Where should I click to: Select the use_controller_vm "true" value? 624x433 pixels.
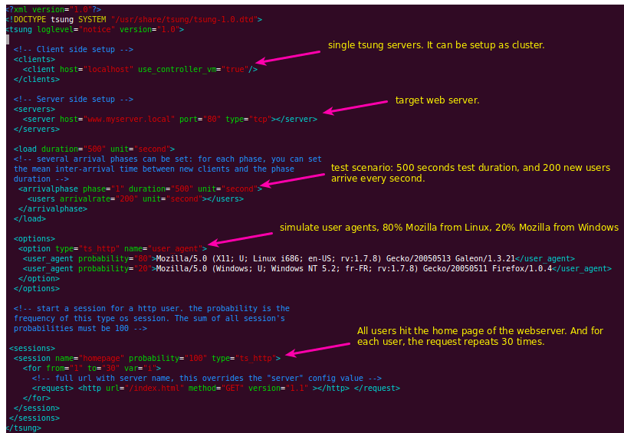click(x=233, y=69)
